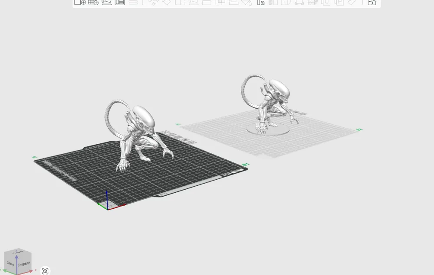
Task: Add another build plate via toolbar icon
Action: pyautogui.click(x=93, y=3)
